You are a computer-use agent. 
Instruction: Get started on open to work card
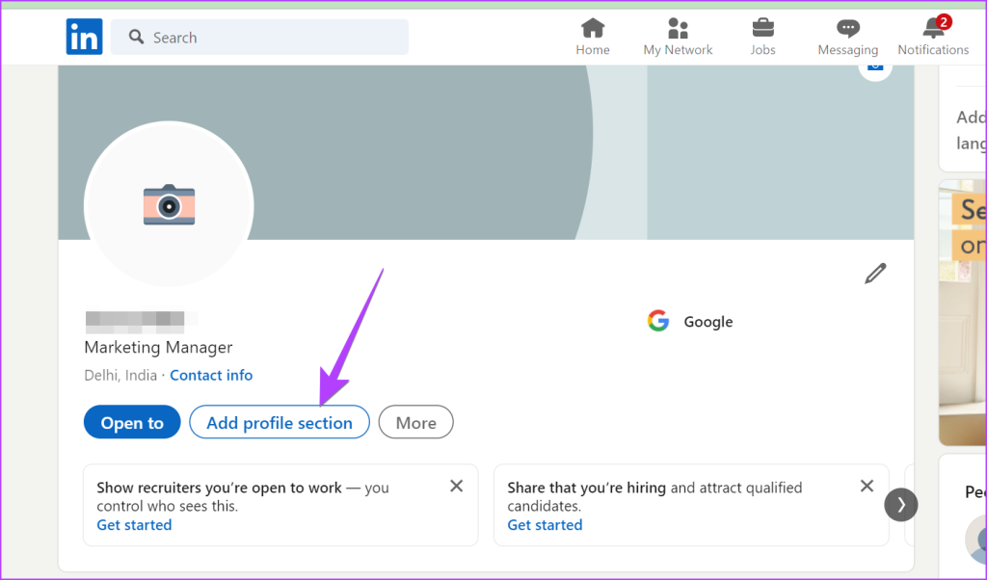[134, 525]
